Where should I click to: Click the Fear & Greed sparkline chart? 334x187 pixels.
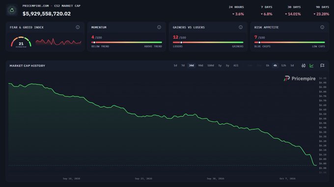(x=58, y=42)
